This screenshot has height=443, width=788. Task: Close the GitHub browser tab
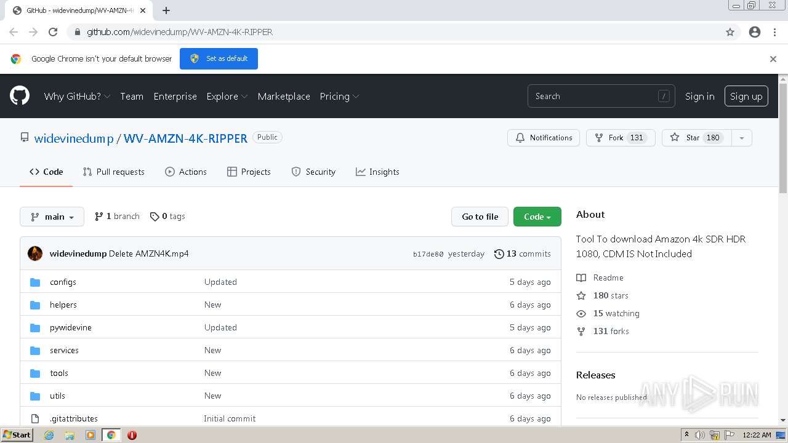(x=143, y=10)
